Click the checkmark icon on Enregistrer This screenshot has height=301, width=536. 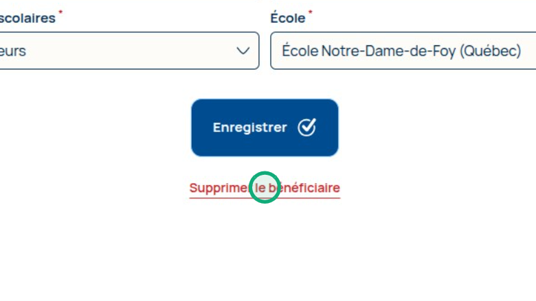tap(306, 128)
